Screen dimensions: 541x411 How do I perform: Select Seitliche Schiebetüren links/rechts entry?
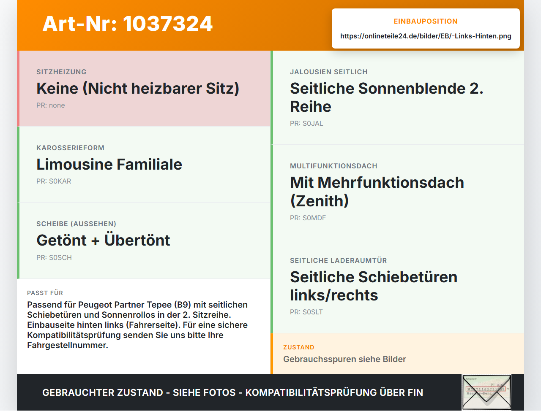(397, 286)
